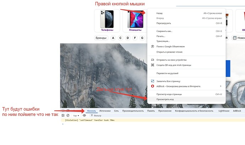Viewport: 245px width, 145px height.
Task: Click the Google Lens search icon
Action: [x=152, y=46]
